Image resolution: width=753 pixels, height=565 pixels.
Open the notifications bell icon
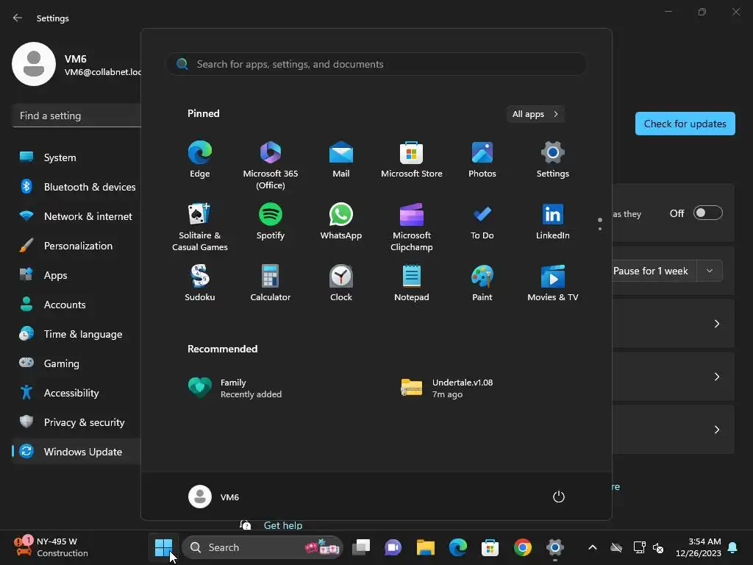[x=733, y=547]
